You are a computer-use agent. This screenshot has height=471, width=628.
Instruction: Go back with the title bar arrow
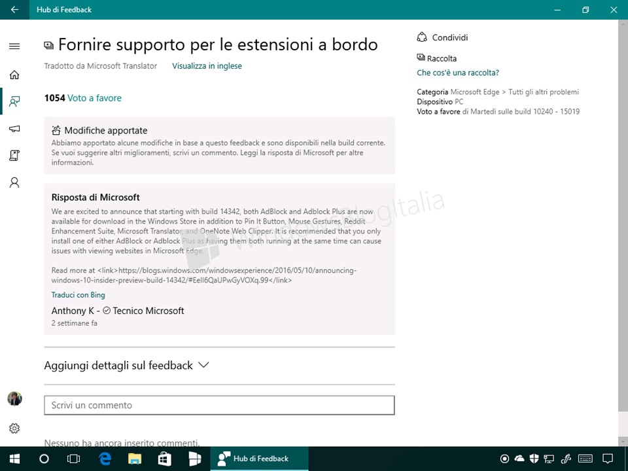pos(14,10)
